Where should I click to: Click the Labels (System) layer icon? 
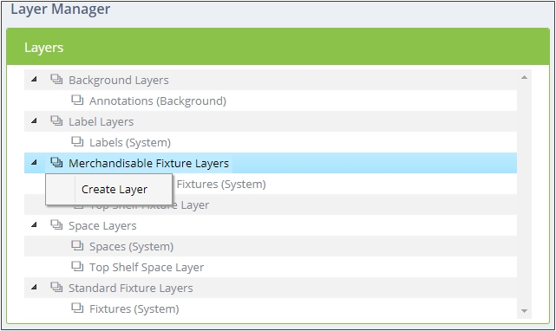77,141
